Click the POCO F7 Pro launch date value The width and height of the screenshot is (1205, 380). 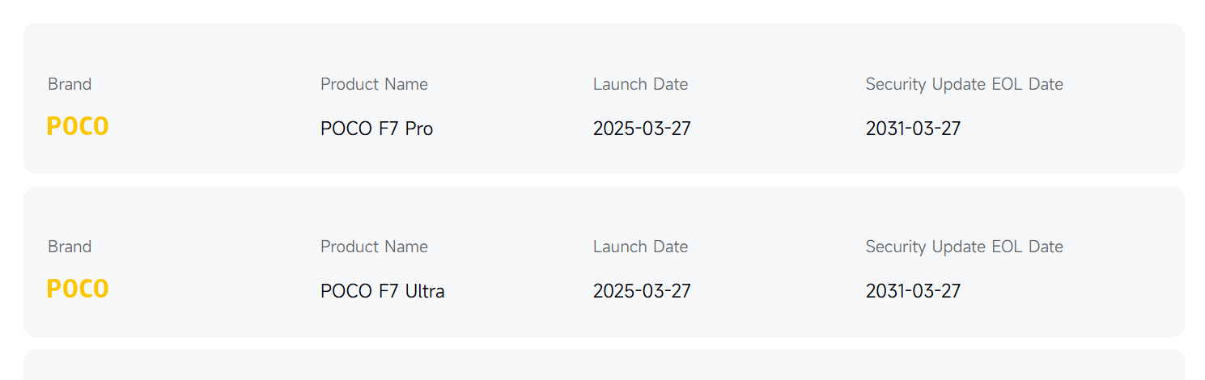coord(642,129)
